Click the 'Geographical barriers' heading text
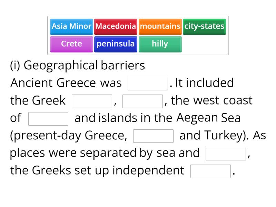 (x=78, y=65)
